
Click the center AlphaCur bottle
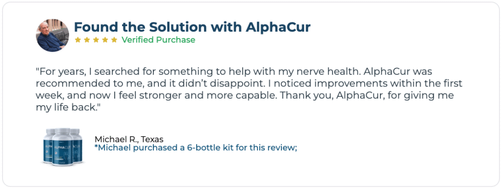click(x=63, y=147)
